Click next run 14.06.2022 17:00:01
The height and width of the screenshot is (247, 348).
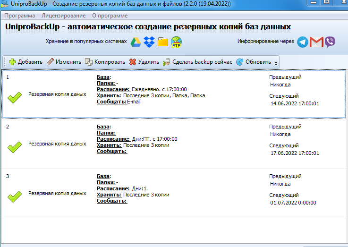295,103
